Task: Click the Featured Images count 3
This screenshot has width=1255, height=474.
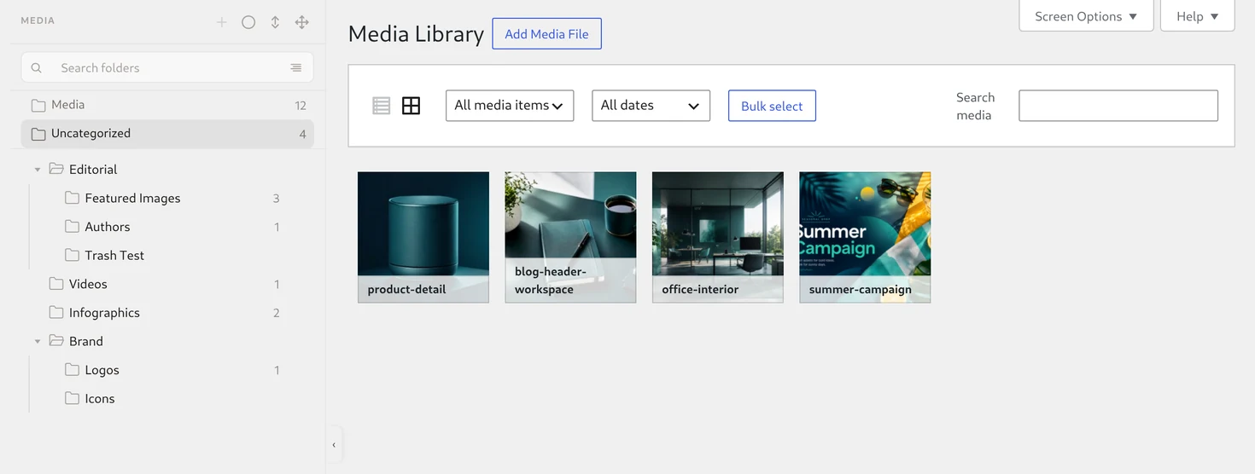Action: (x=277, y=199)
